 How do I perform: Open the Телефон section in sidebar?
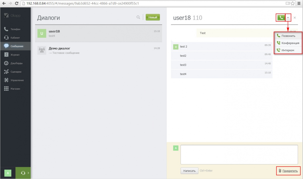click(x=15, y=29)
